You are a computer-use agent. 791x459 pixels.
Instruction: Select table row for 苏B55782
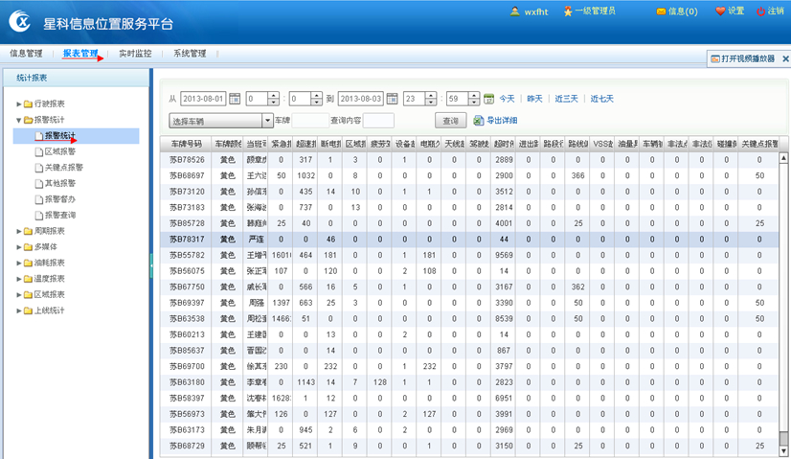tap(187, 255)
